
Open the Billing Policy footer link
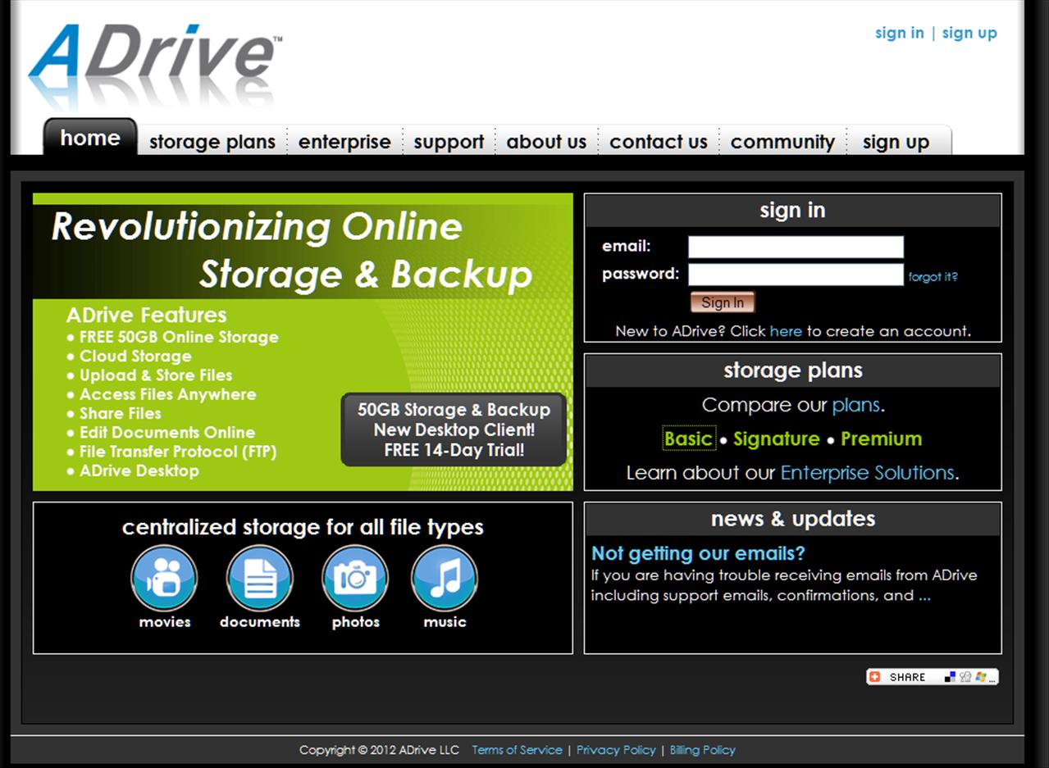(x=703, y=750)
